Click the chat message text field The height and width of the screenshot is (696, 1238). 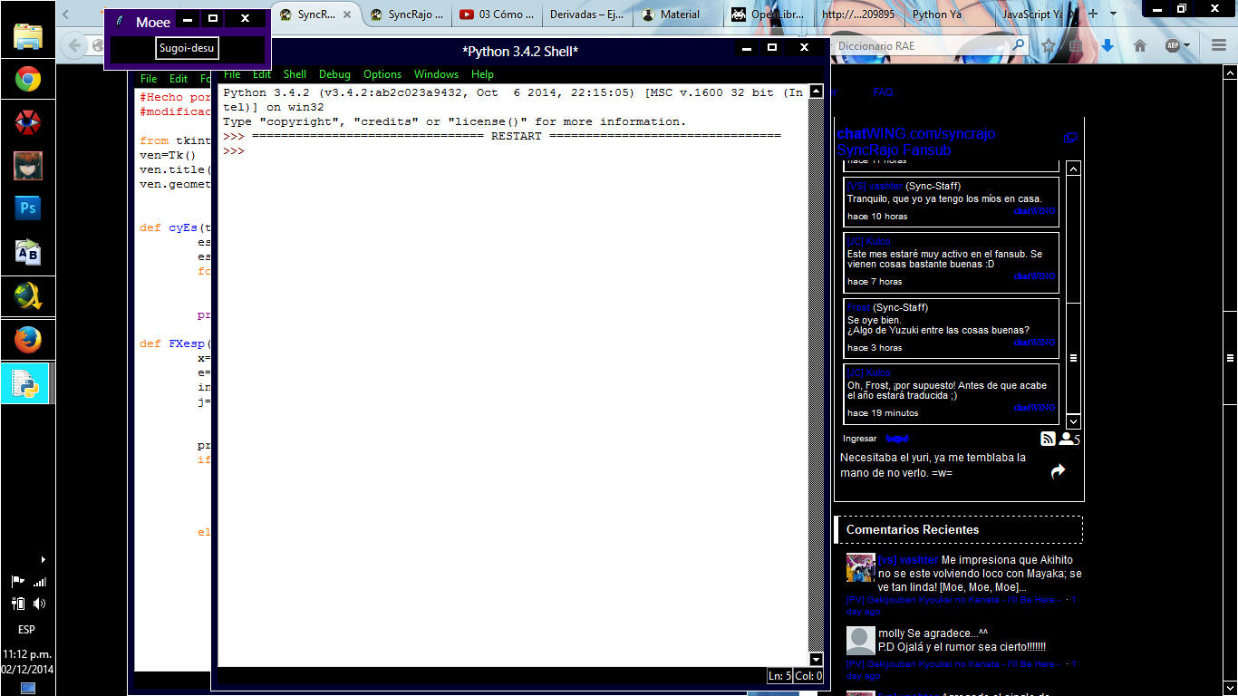(x=940, y=466)
